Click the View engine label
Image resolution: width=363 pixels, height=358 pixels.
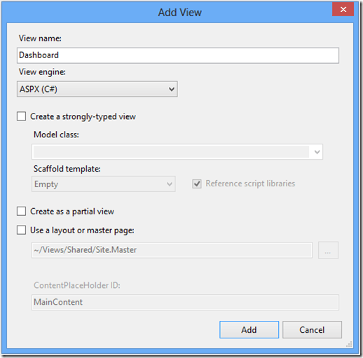pos(42,72)
